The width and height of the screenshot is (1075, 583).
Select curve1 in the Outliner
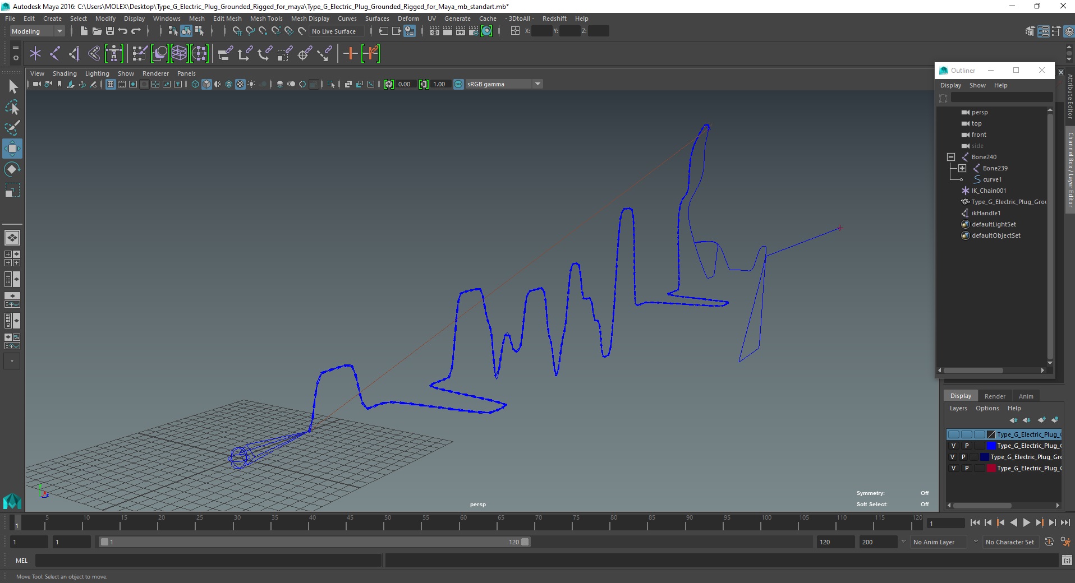992,179
